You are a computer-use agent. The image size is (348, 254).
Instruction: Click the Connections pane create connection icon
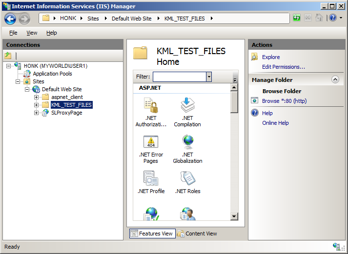[x=8, y=56]
